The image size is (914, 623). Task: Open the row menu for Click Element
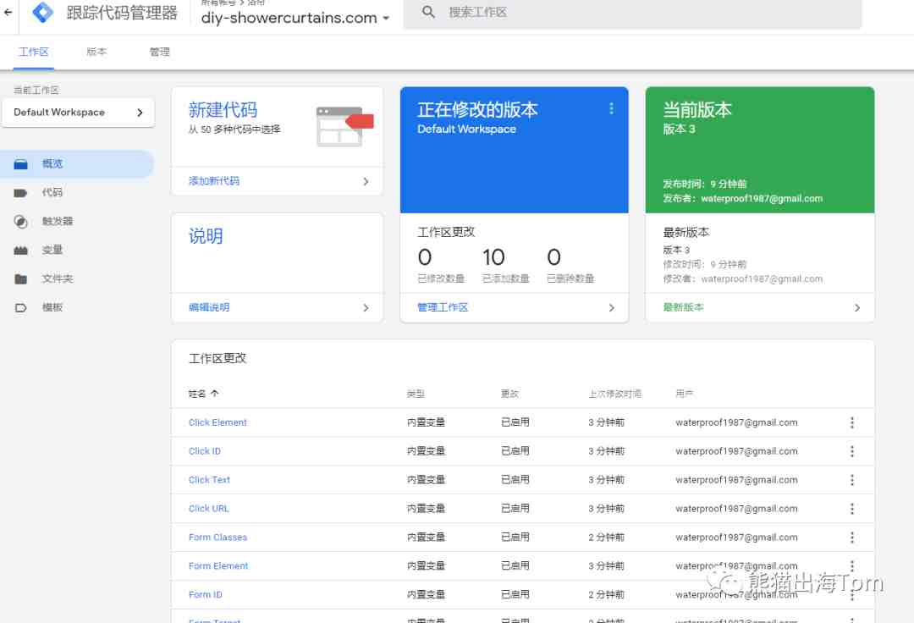(851, 422)
